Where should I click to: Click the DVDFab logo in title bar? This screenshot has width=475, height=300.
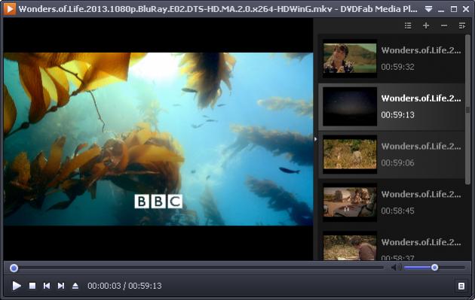[x=10, y=9]
